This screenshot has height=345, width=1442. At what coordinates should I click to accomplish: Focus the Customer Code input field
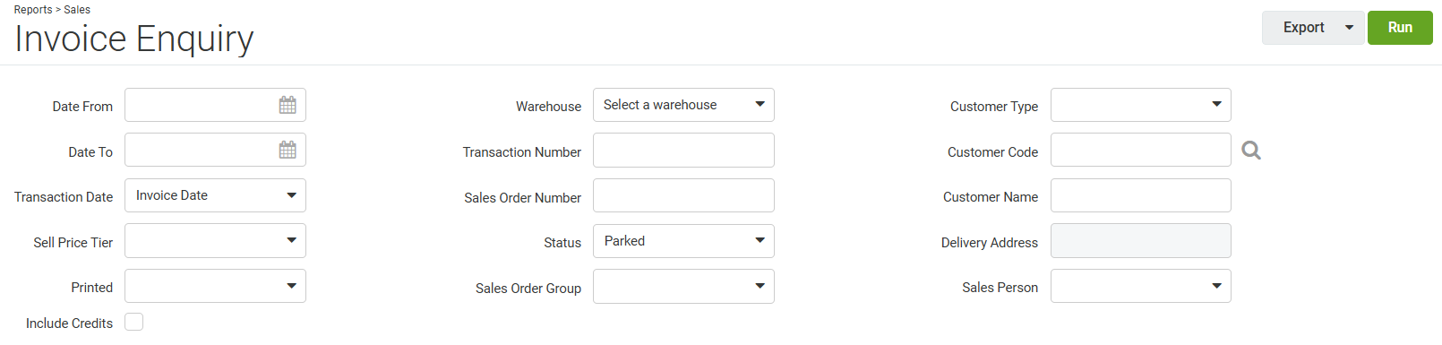click(x=1140, y=150)
